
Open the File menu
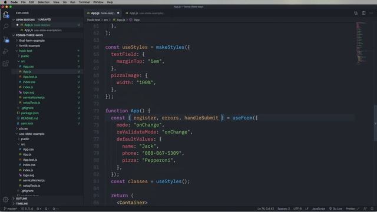coord(23,2)
